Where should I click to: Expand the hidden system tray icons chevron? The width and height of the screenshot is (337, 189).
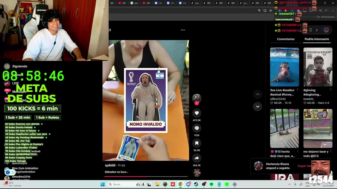point(289,184)
